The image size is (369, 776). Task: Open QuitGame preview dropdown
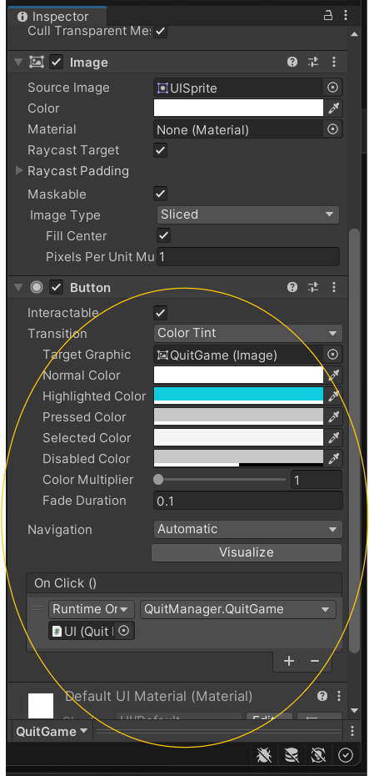(52, 731)
